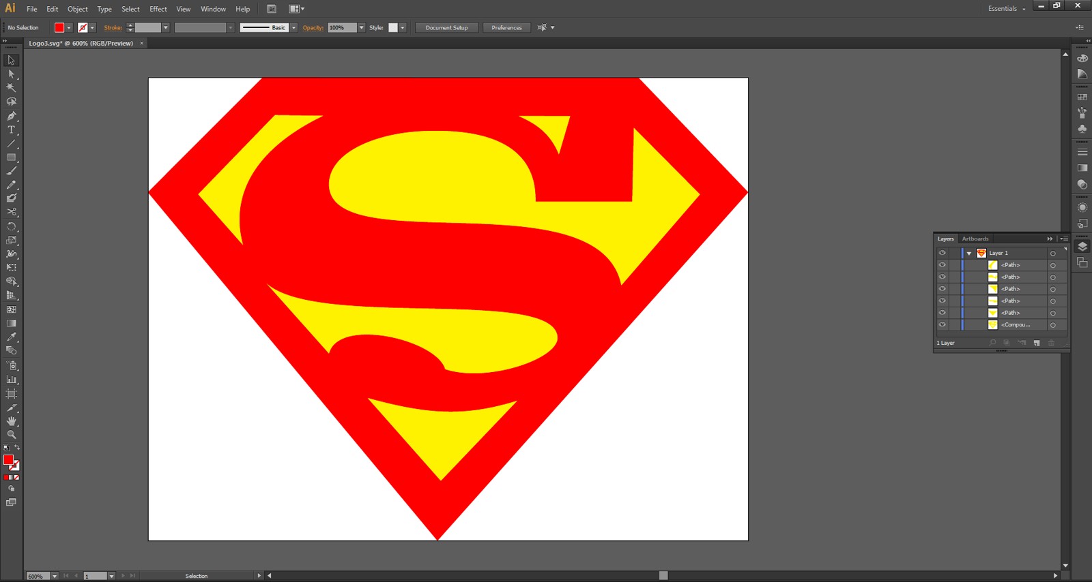Viewport: 1092px width, 582px height.
Task: Open the graphic Style dropdown
Action: 403,28
